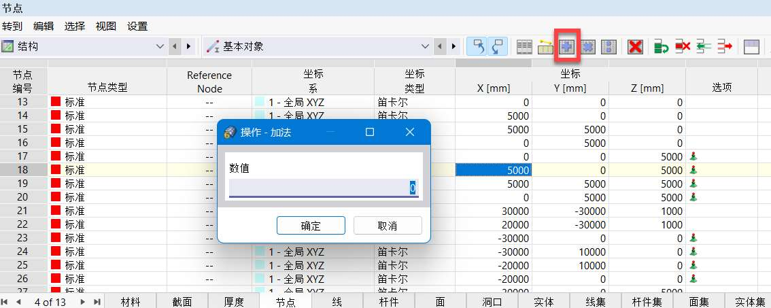Click the 数值 input field
This screenshot has width=771, height=308.
pyautogui.click(x=324, y=188)
